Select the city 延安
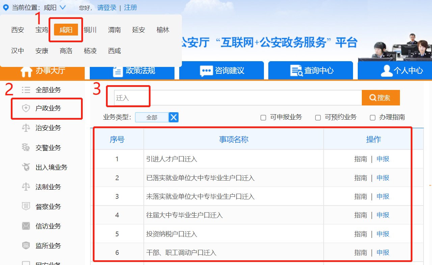 pos(139,30)
